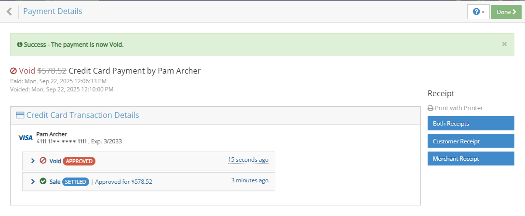Click the red Void icon in heading
525x216 pixels.
[x=13, y=71]
